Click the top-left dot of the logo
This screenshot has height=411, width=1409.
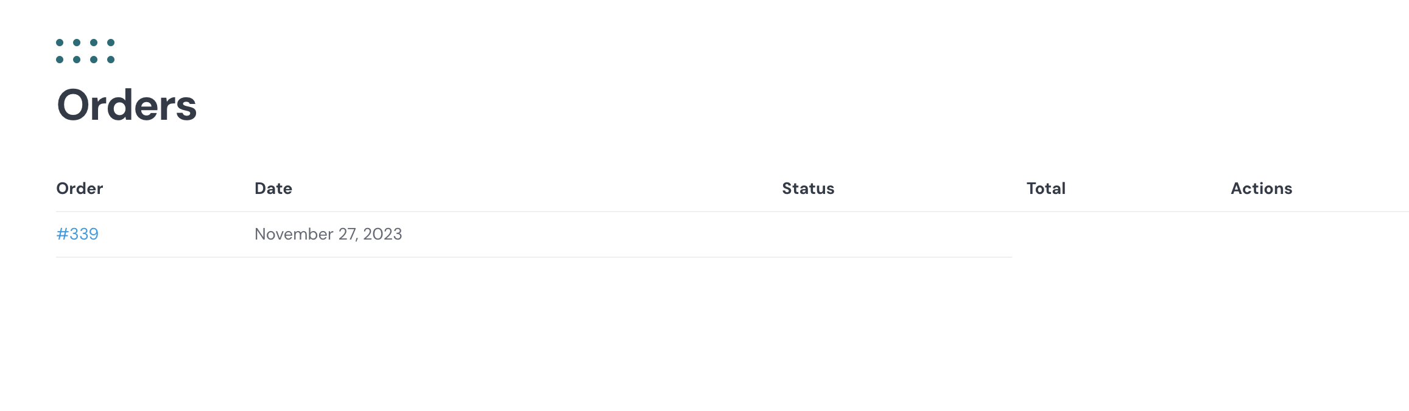[x=60, y=43]
